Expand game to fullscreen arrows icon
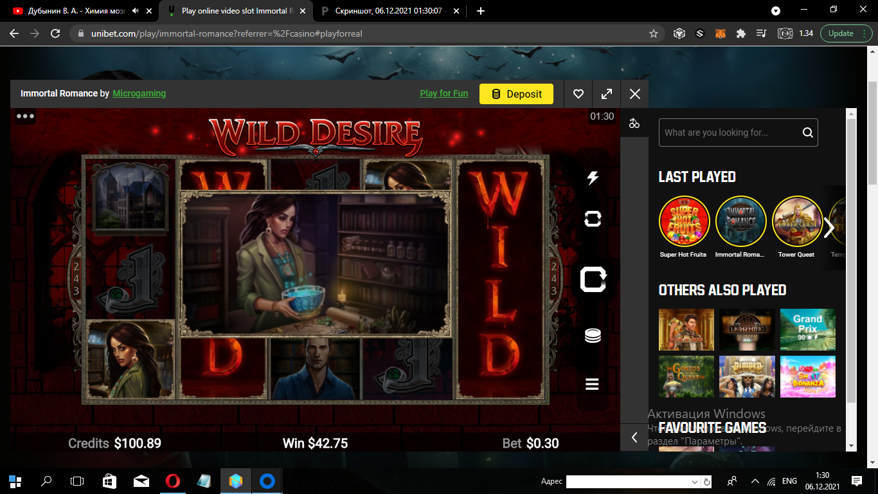This screenshot has height=494, width=878. pos(607,94)
